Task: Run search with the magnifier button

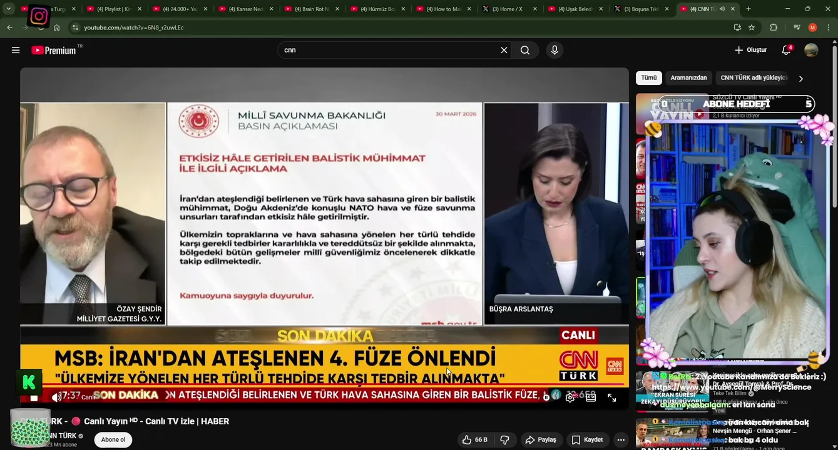Action: click(525, 50)
